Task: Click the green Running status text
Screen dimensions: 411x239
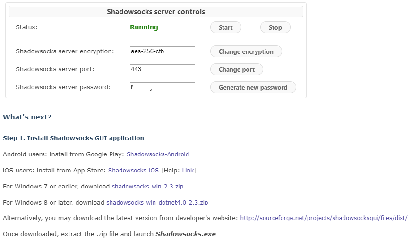Action: (144, 27)
